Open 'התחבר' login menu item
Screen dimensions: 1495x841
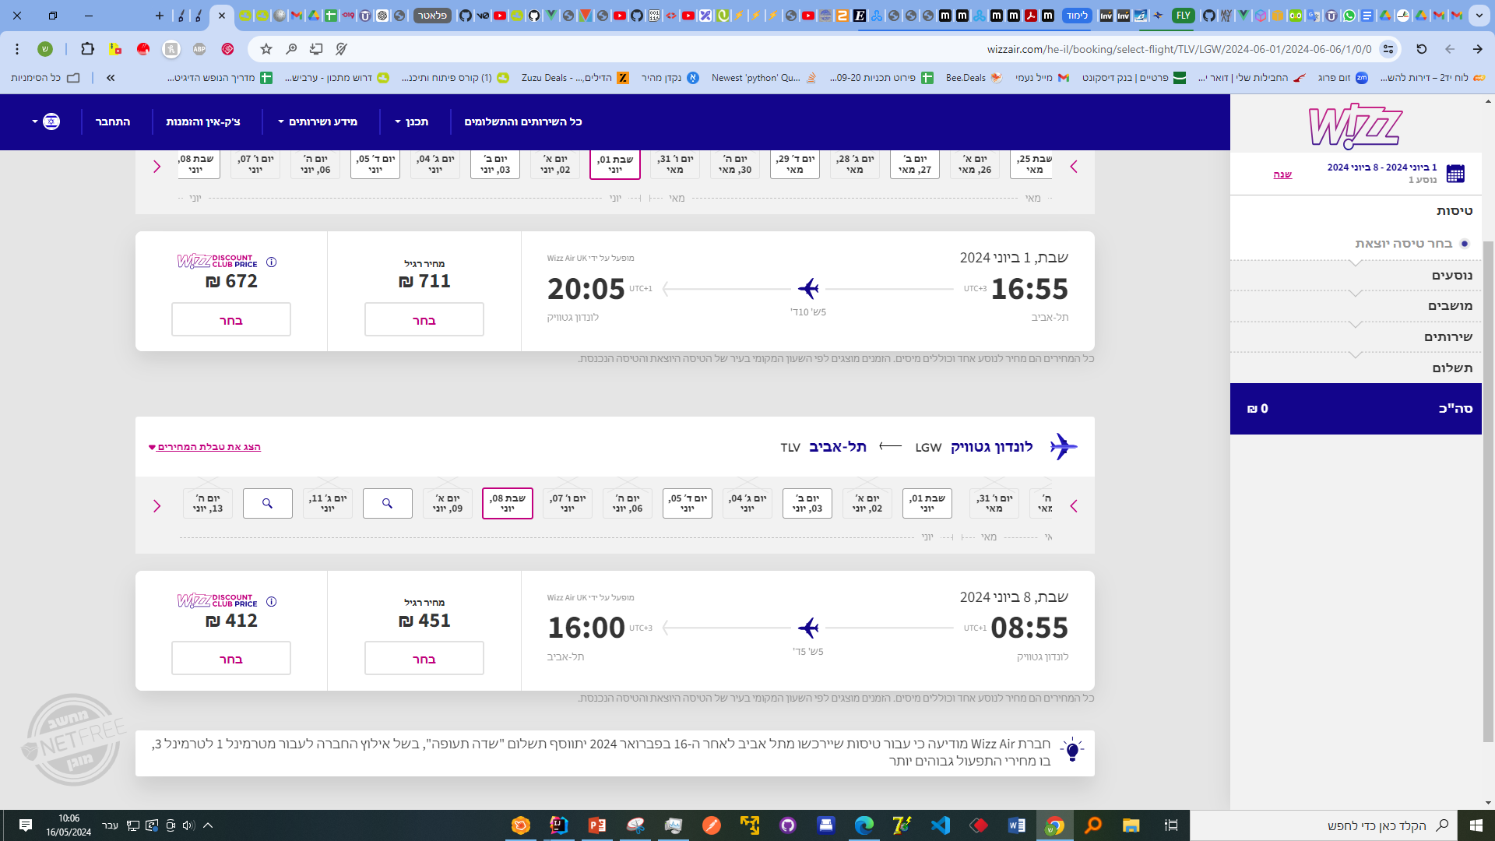(x=113, y=121)
